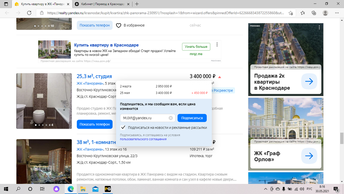Switch input language "РУС"

click(310, 189)
